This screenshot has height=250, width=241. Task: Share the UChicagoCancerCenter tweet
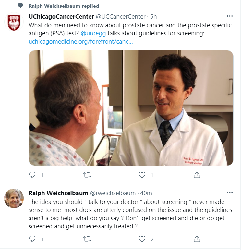tap(197, 175)
